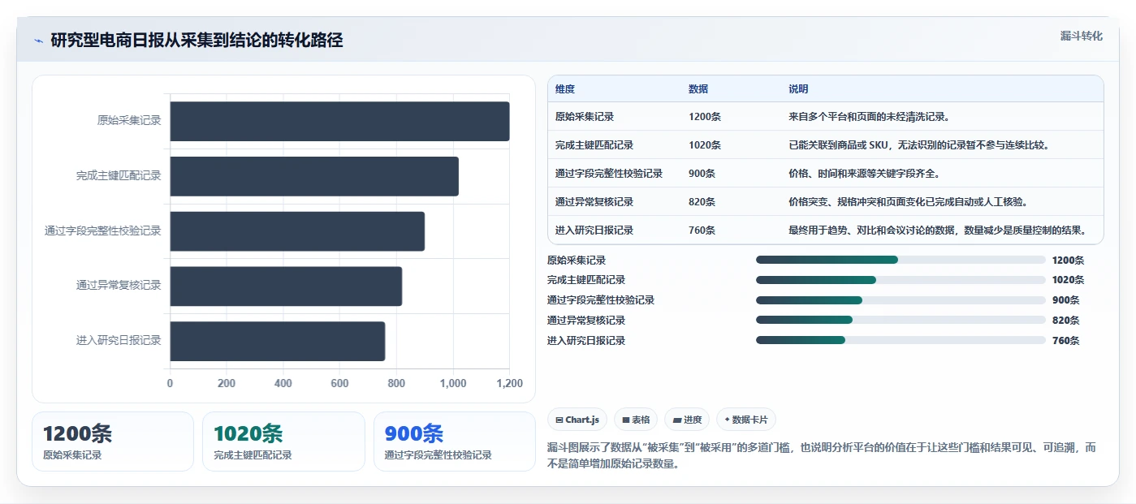Image resolution: width=1136 pixels, height=504 pixels.
Task: Click the lightning icon beside the title
Action: [38, 41]
